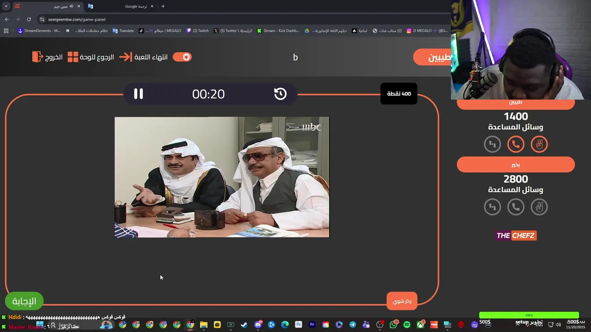Open the سناب شات bookmark
Viewport: 591px width, 332px height.
(x=387, y=31)
